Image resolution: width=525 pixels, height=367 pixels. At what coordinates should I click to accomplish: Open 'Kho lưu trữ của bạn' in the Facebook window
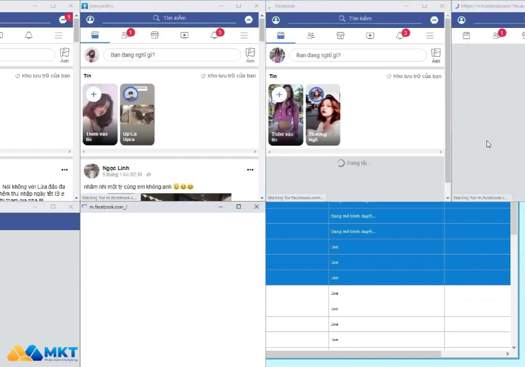414,76
